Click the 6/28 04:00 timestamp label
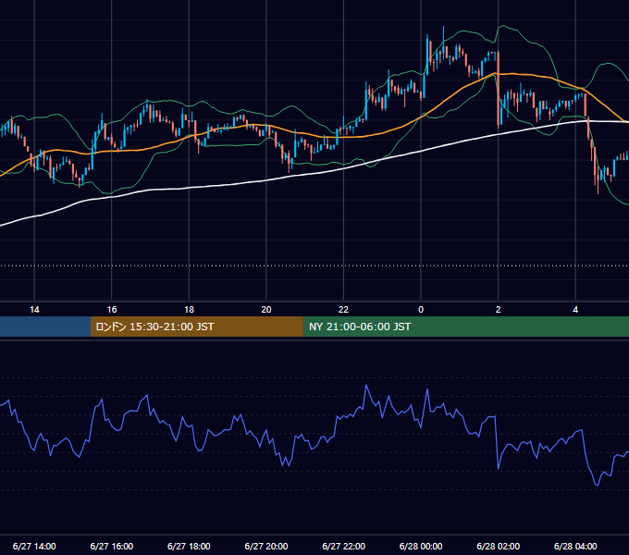 pyautogui.click(x=575, y=546)
